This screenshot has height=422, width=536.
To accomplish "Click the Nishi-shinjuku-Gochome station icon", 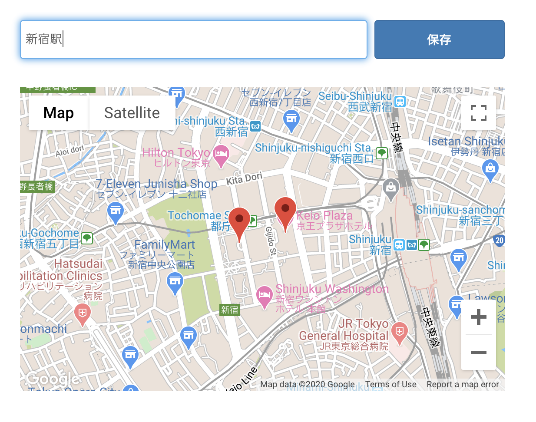I will click(x=87, y=238).
